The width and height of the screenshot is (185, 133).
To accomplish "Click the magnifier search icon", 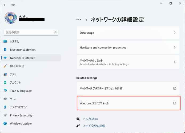I will coord(55,32).
